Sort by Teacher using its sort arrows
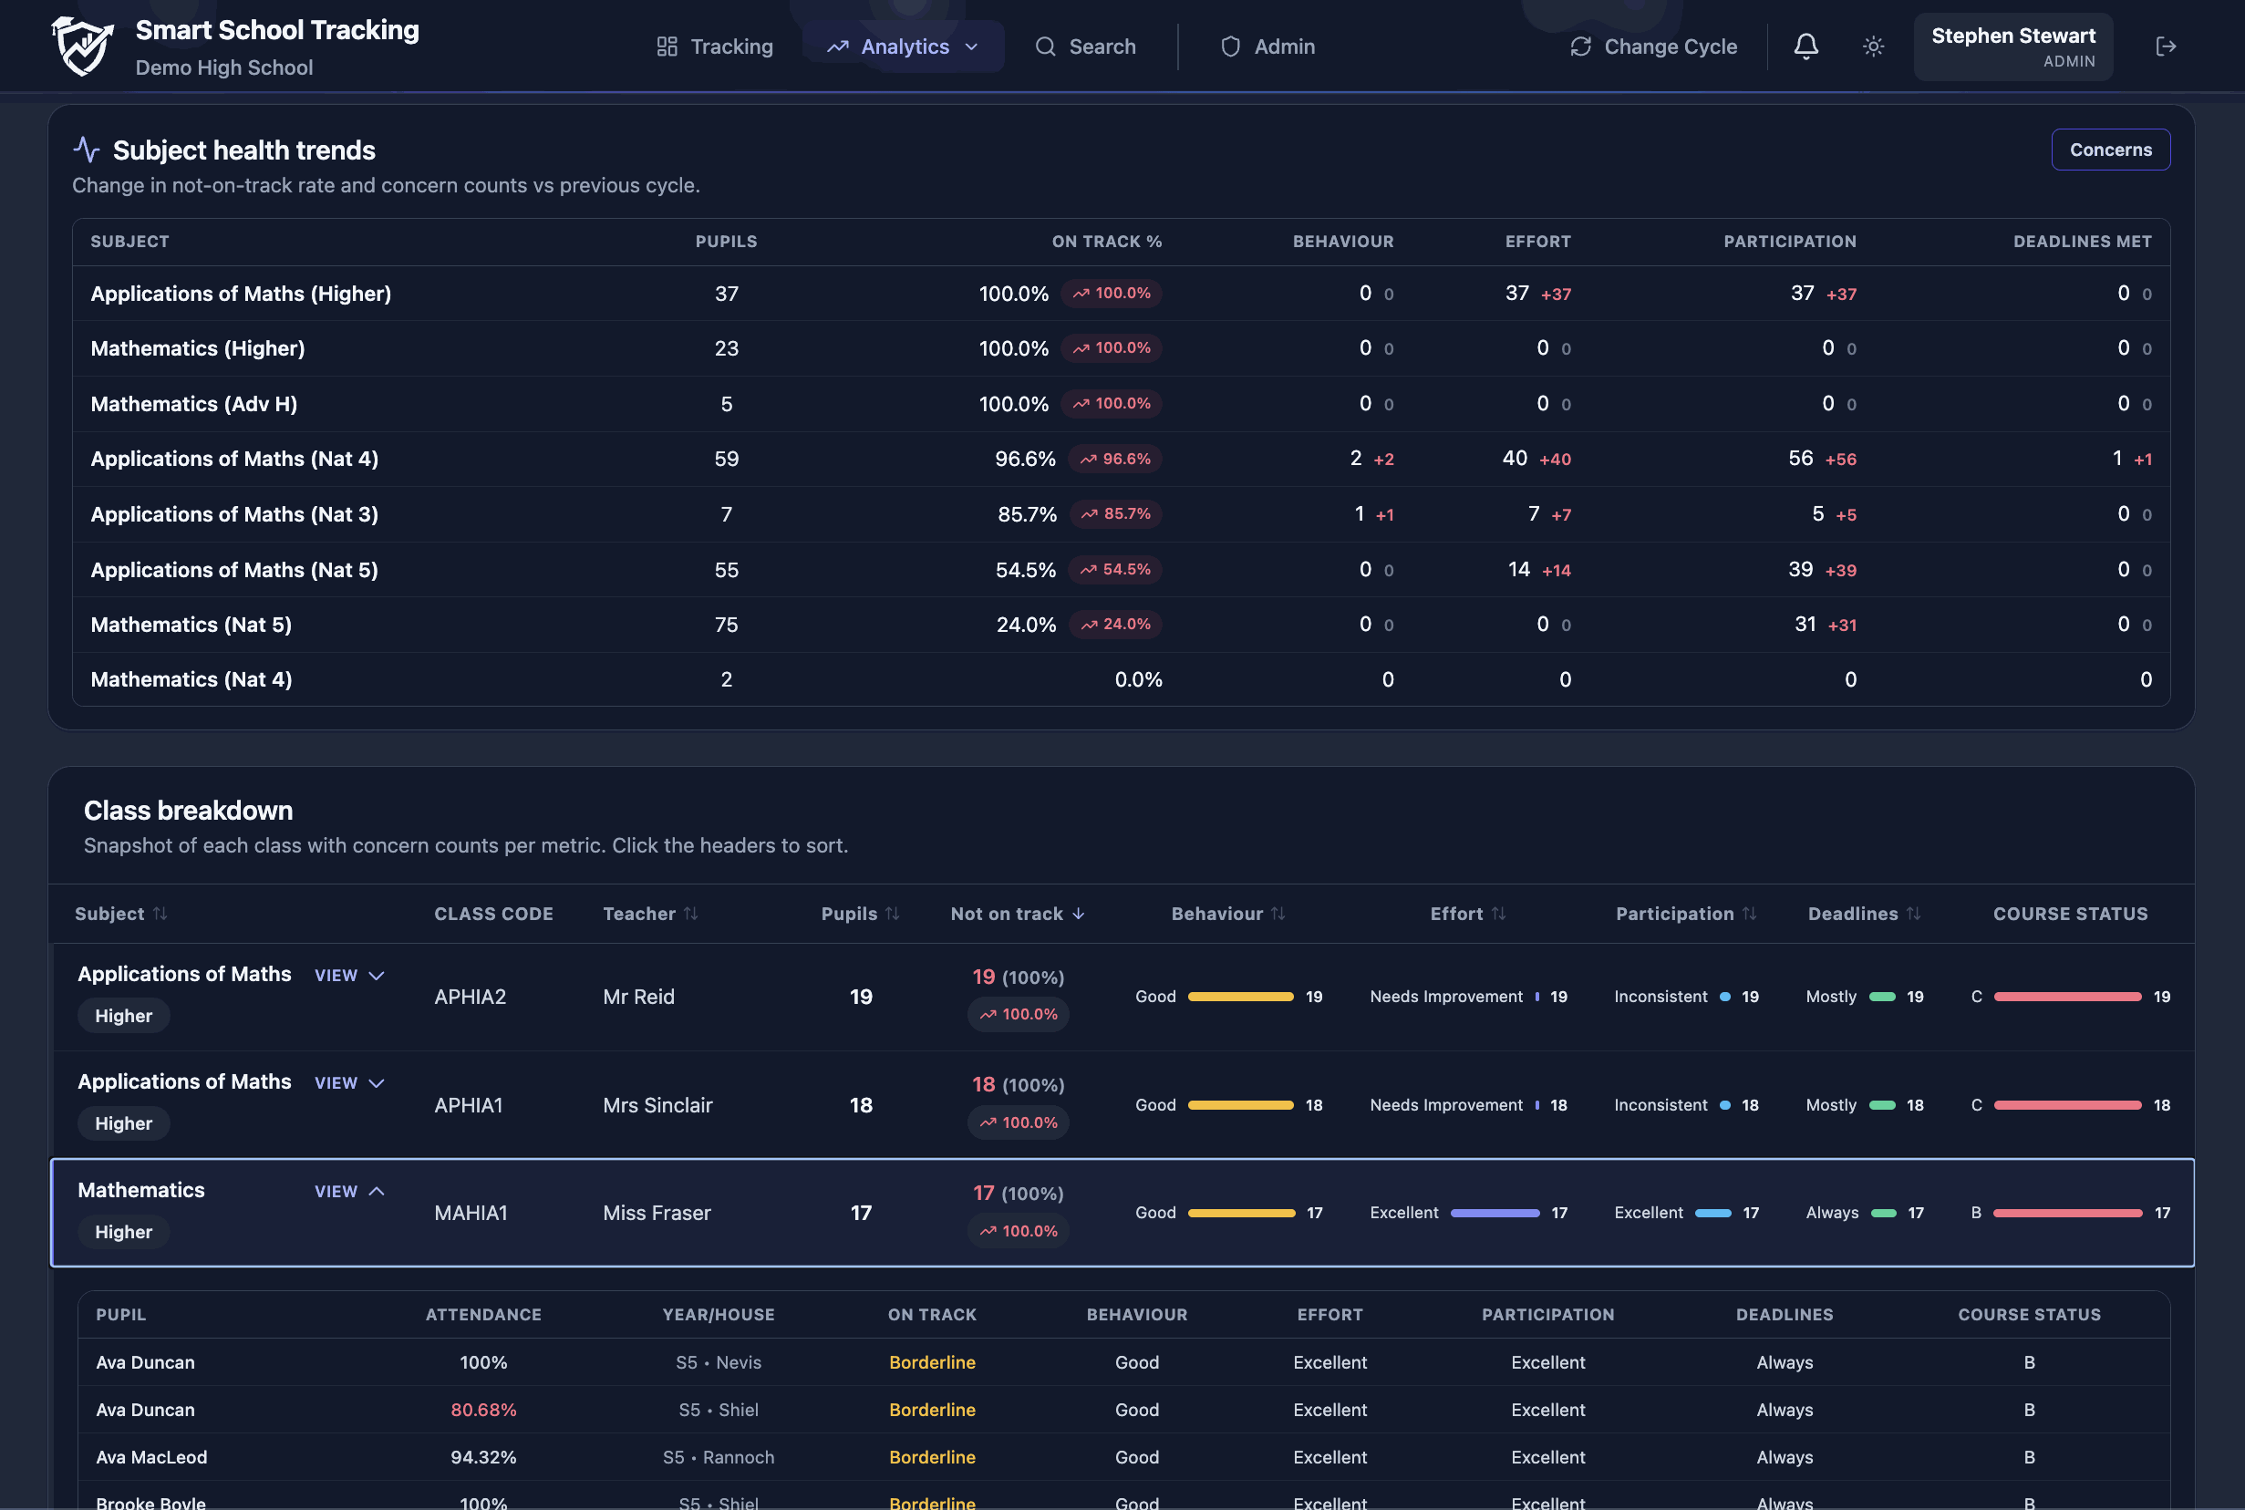 tap(690, 913)
